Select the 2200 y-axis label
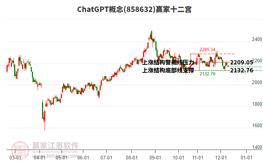The image size is (263, 163). pyautogui.click(x=258, y=60)
